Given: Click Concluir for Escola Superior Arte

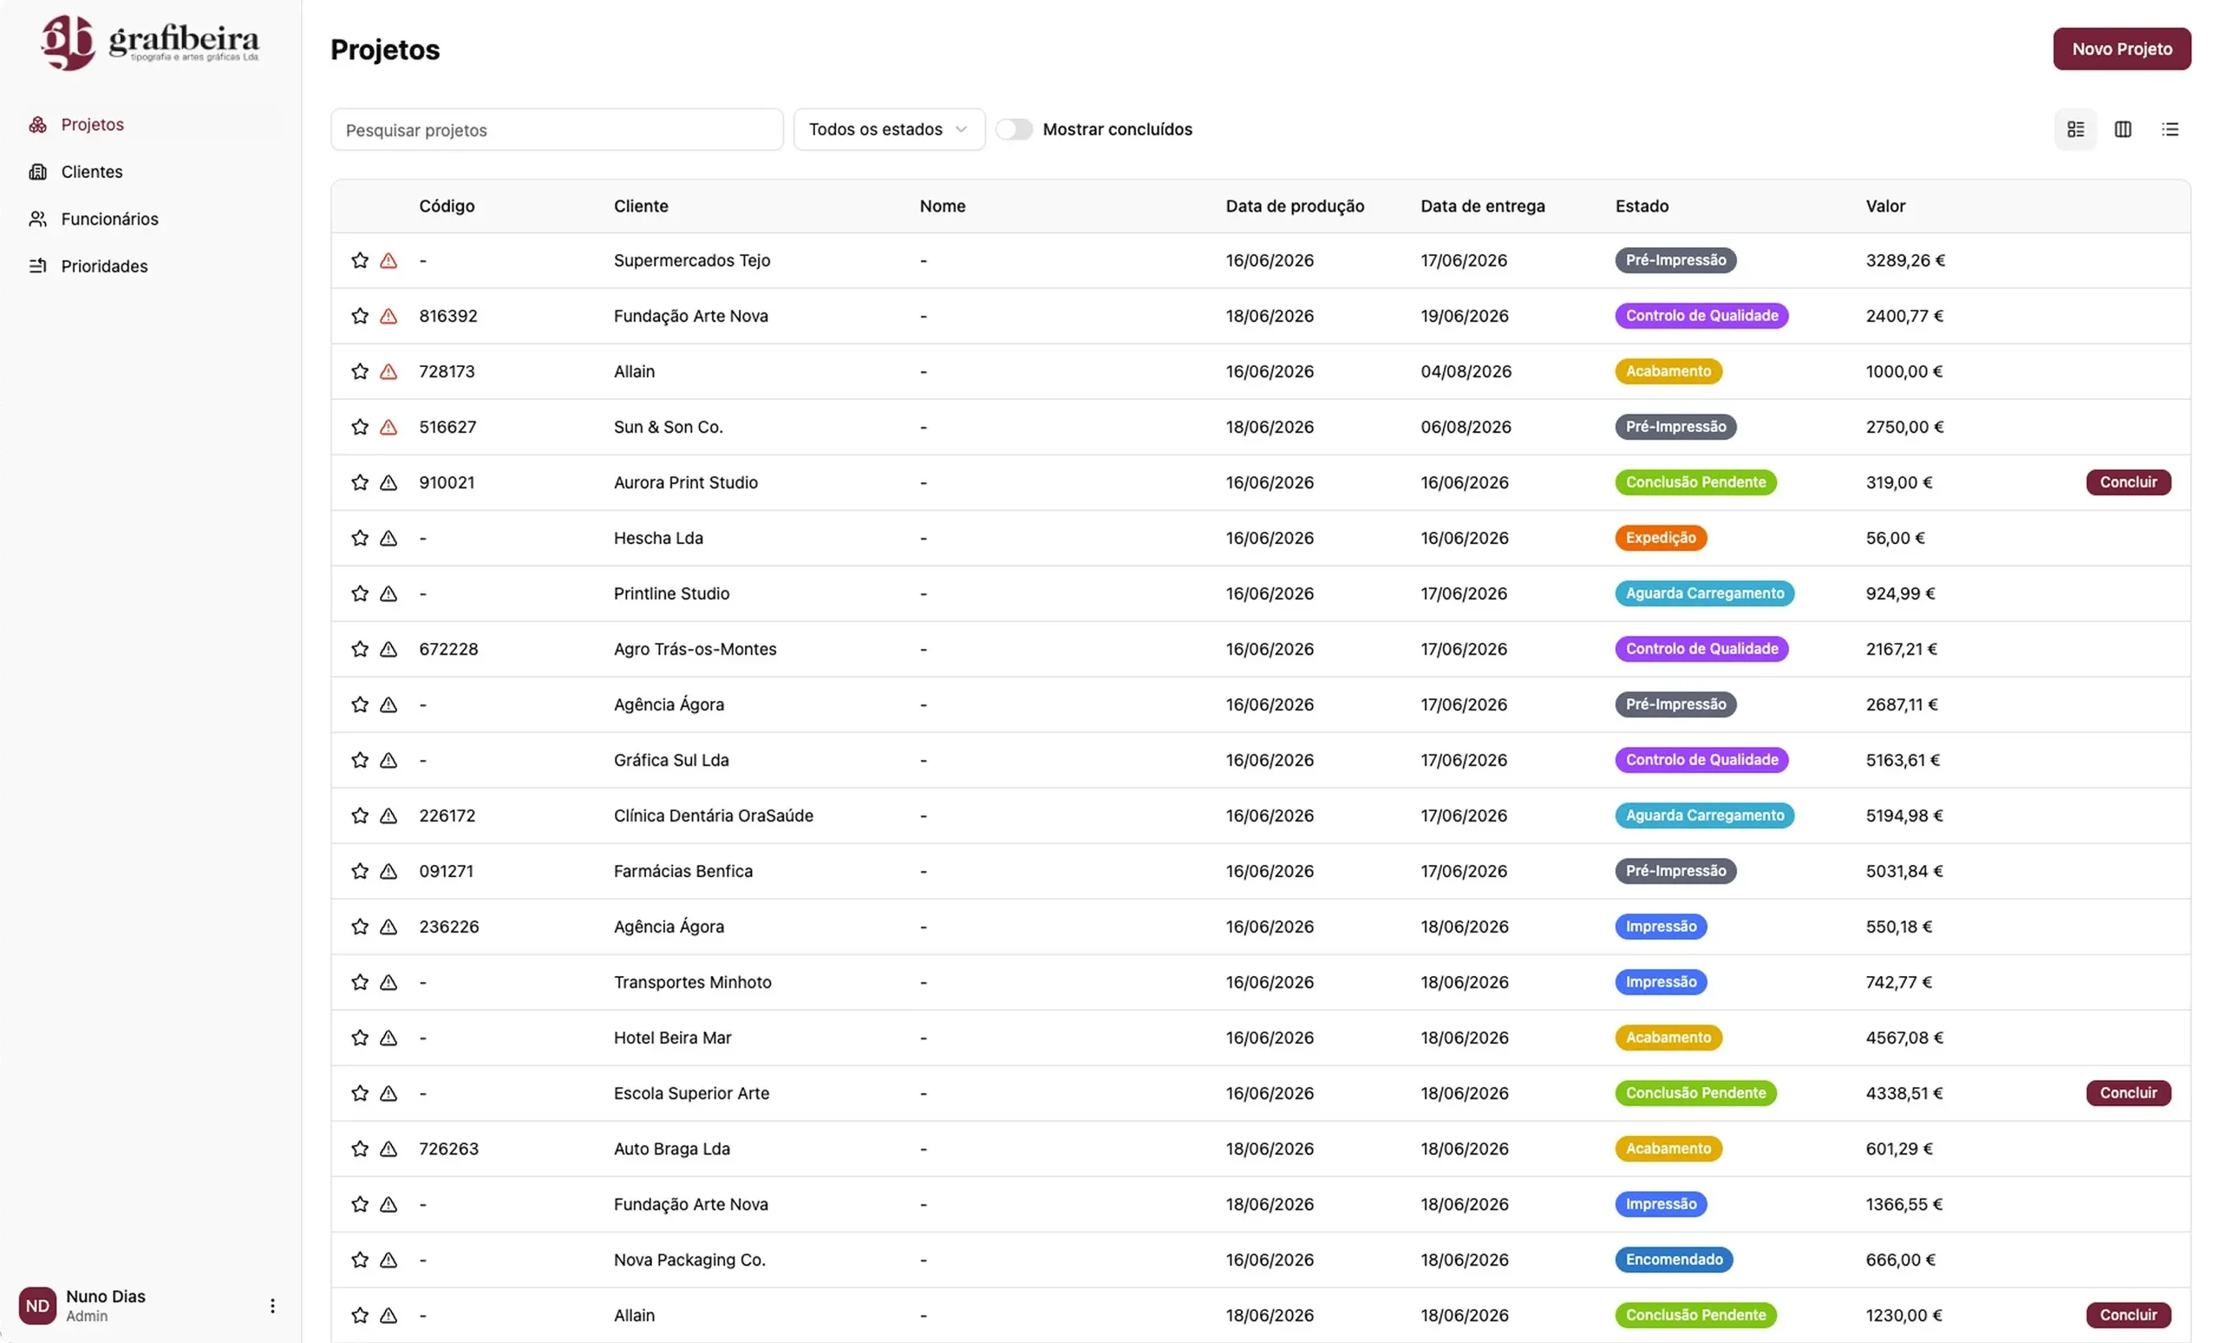Looking at the screenshot, I should click(x=2127, y=1093).
